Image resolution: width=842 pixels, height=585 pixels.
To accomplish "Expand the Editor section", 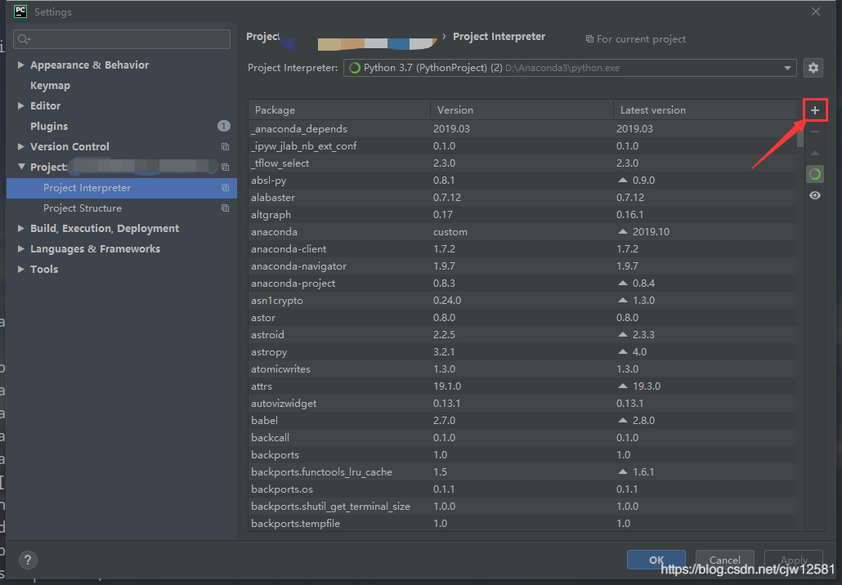I will (x=21, y=105).
